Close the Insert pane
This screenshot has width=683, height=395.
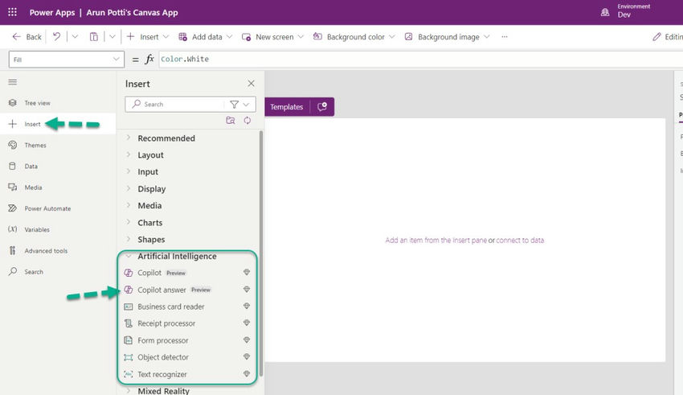point(251,84)
